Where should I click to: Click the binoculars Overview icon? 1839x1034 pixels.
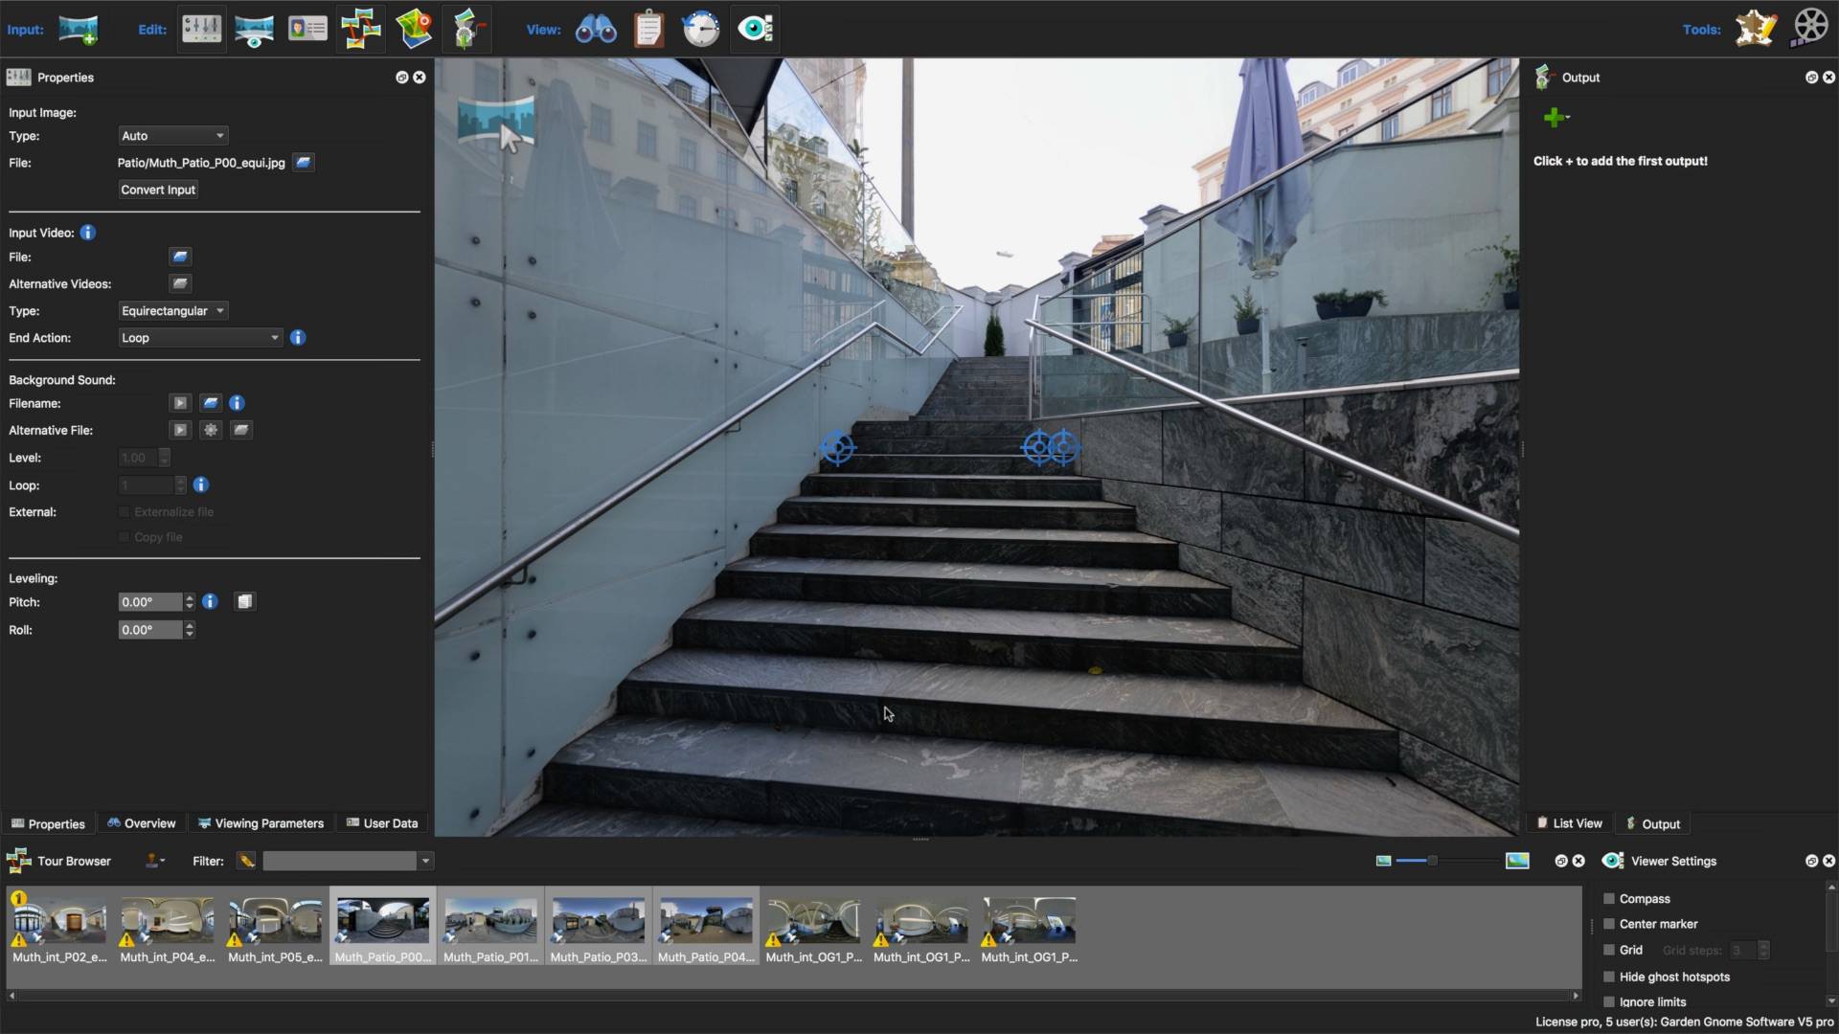[596, 29]
